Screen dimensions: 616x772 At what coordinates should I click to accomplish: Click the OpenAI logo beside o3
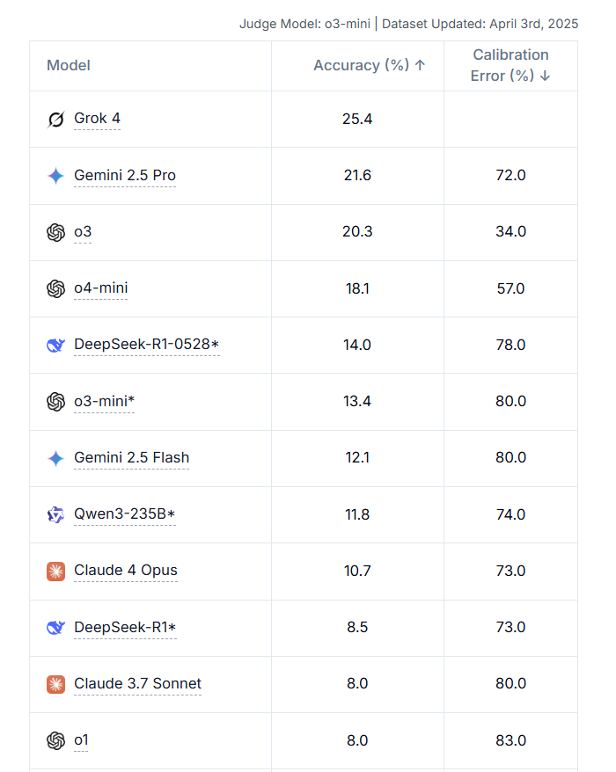(55, 232)
